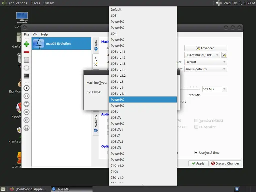This screenshot has height=192, width=256.
Task: Choose 603e_v1.2 in the CPU list
Action: (x=143, y=58)
